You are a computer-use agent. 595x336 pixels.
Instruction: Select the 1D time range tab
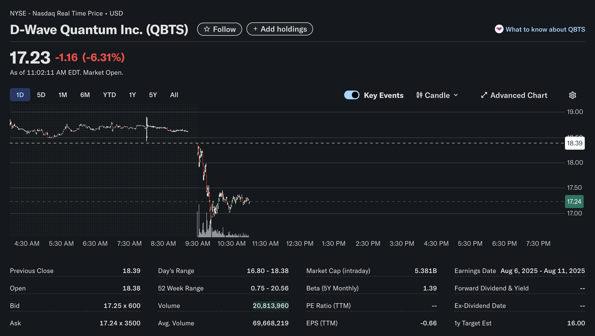pos(20,95)
